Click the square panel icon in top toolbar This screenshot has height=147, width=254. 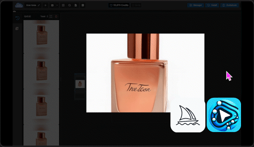[x=83, y=5]
